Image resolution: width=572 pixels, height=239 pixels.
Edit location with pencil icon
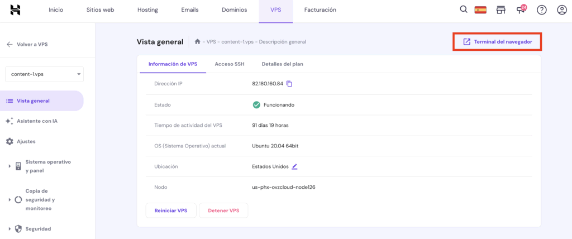294,166
